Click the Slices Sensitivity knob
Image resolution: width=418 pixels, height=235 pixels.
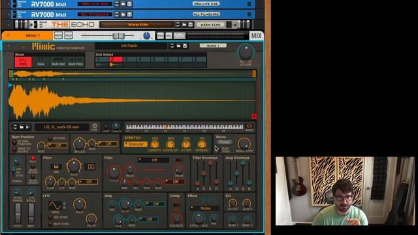coord(244,144)
